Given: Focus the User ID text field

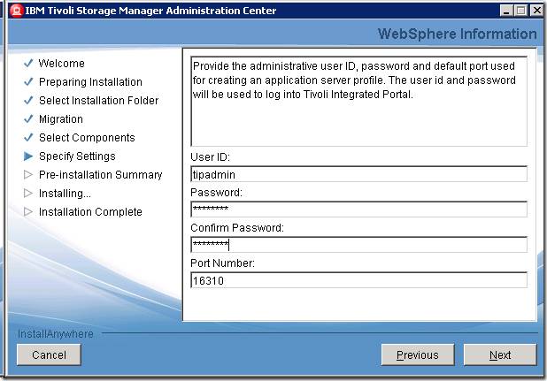Looking at the screenshot, I should click(358, 174).
